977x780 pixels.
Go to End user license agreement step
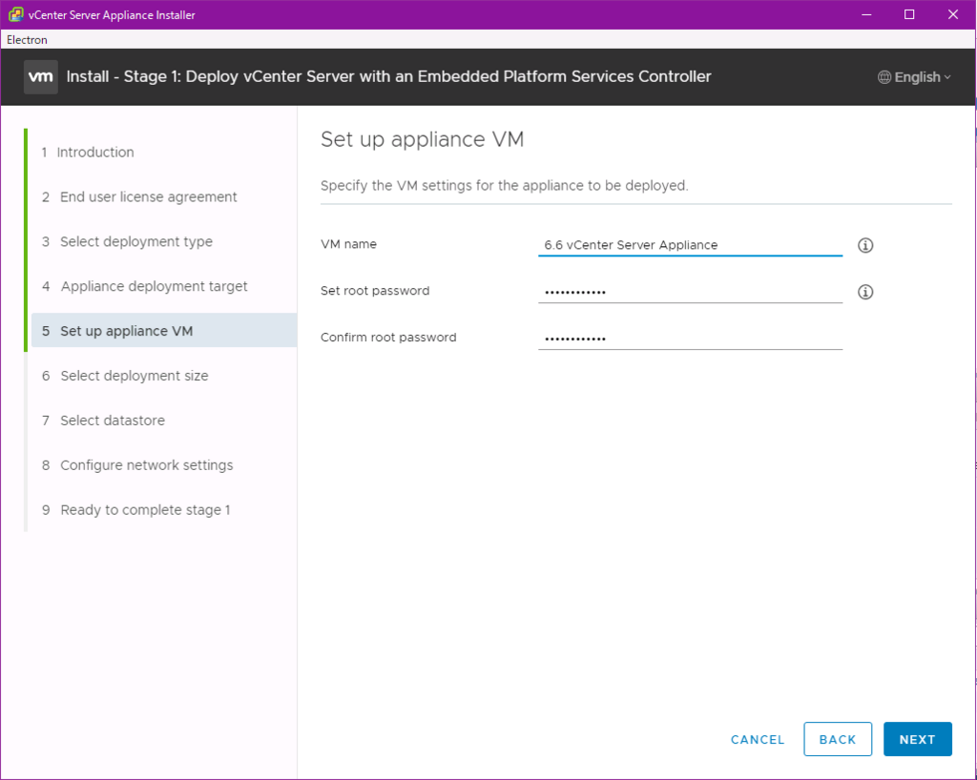coord(139,196)
